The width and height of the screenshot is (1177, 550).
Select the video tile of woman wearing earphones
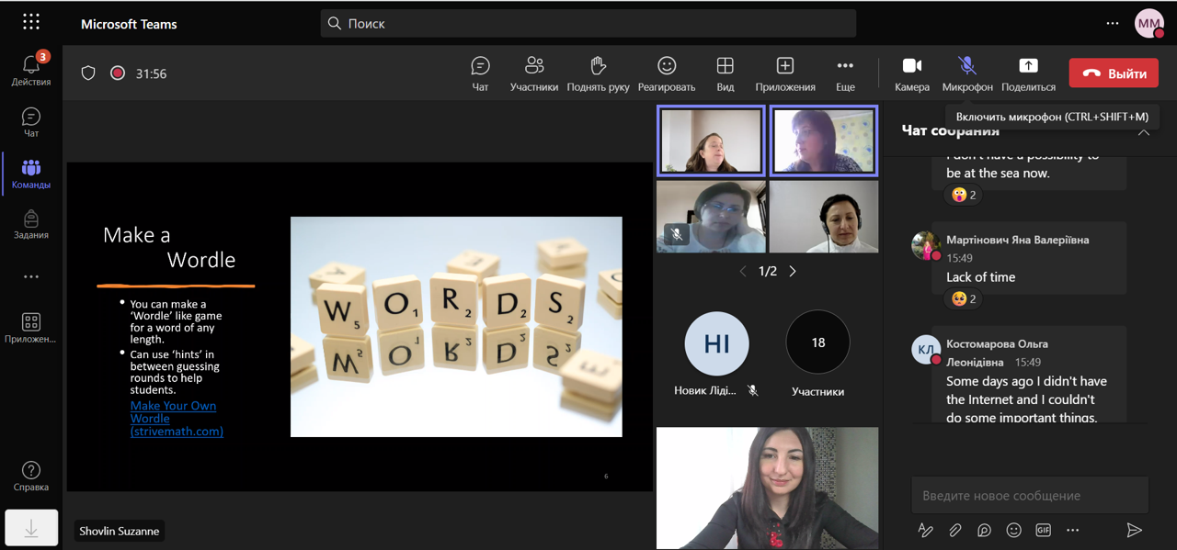point(824,217)
